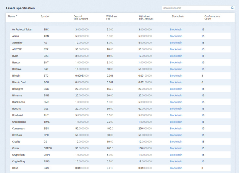
Task: Open Blockchain link in the Credits row
Action: click(176, 142)
